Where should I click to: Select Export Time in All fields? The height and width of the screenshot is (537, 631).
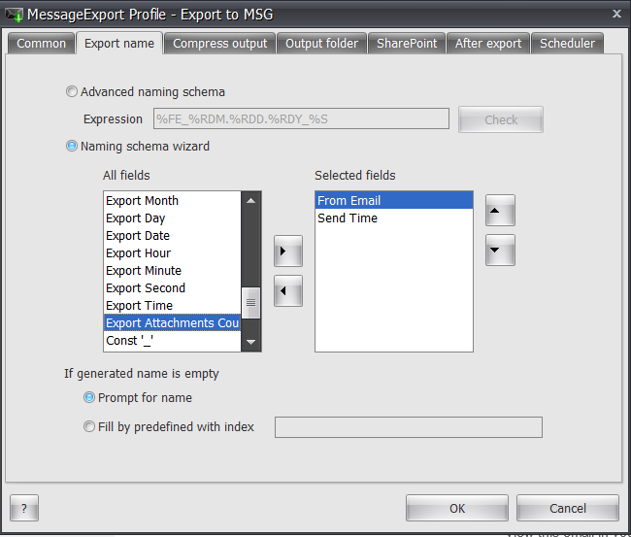tap(172, 306)
